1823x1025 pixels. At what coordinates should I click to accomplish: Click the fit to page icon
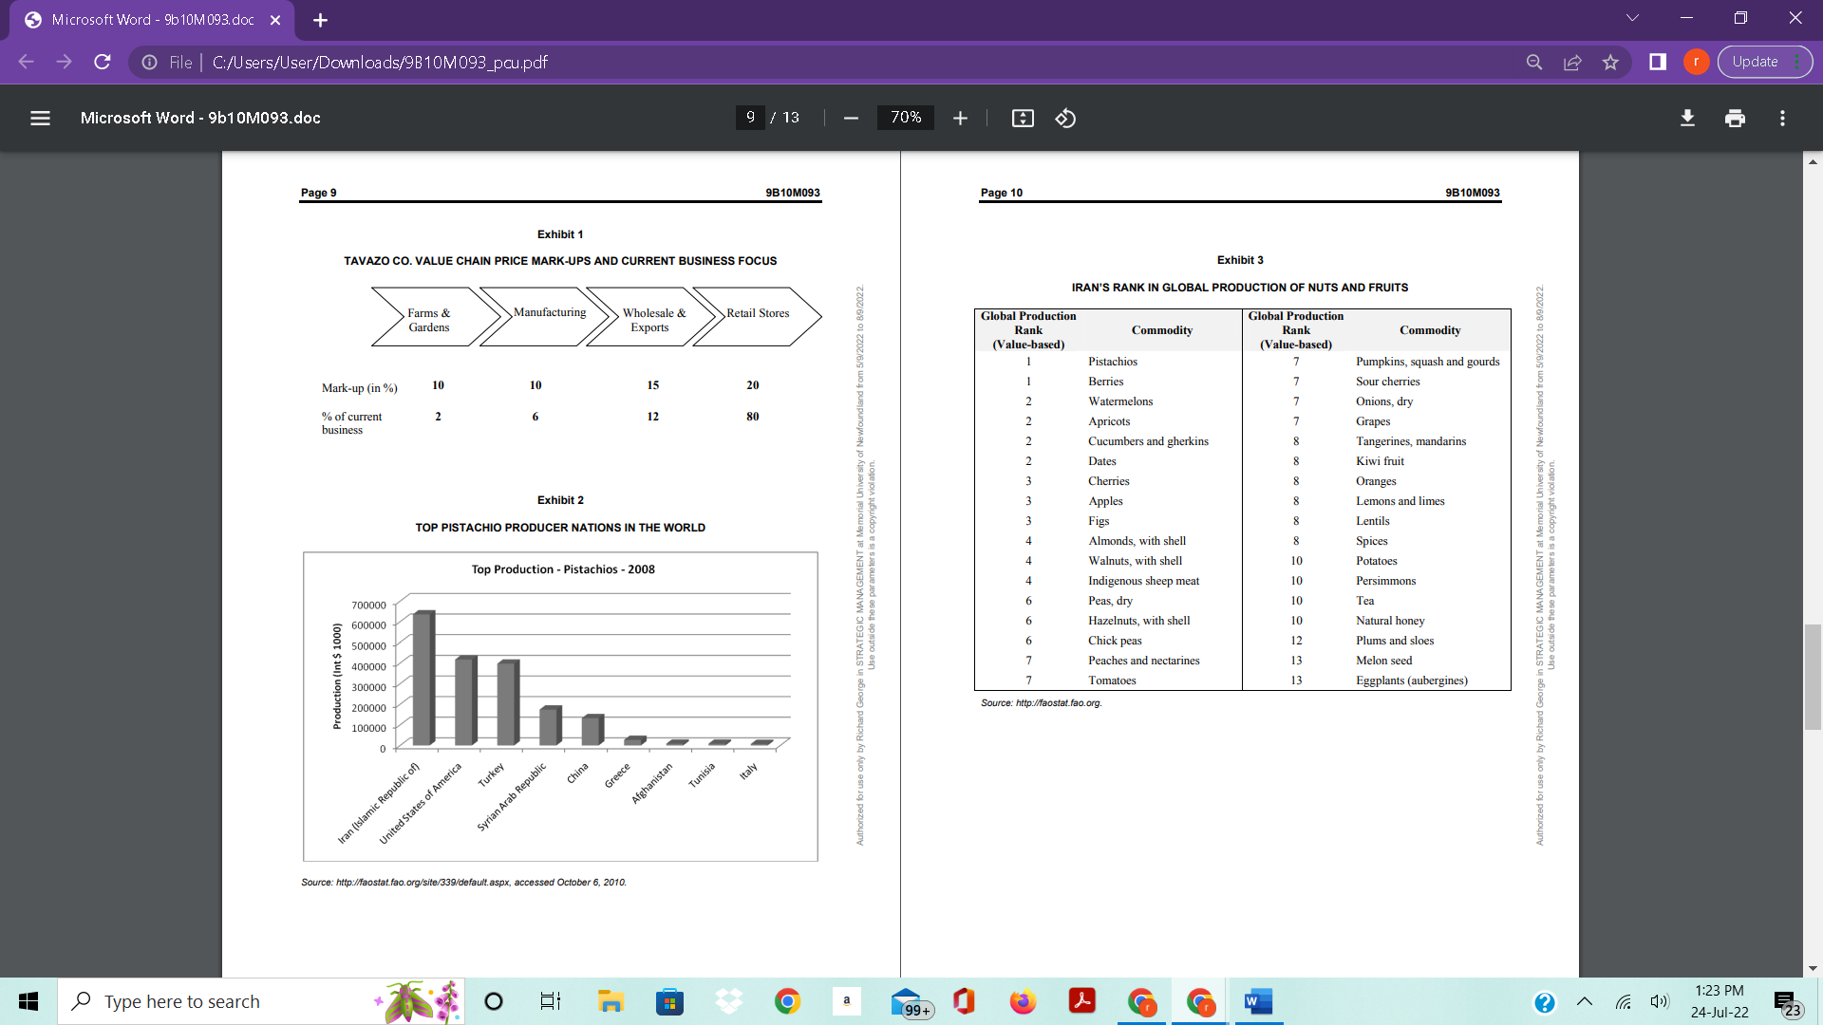(1023, 118)
